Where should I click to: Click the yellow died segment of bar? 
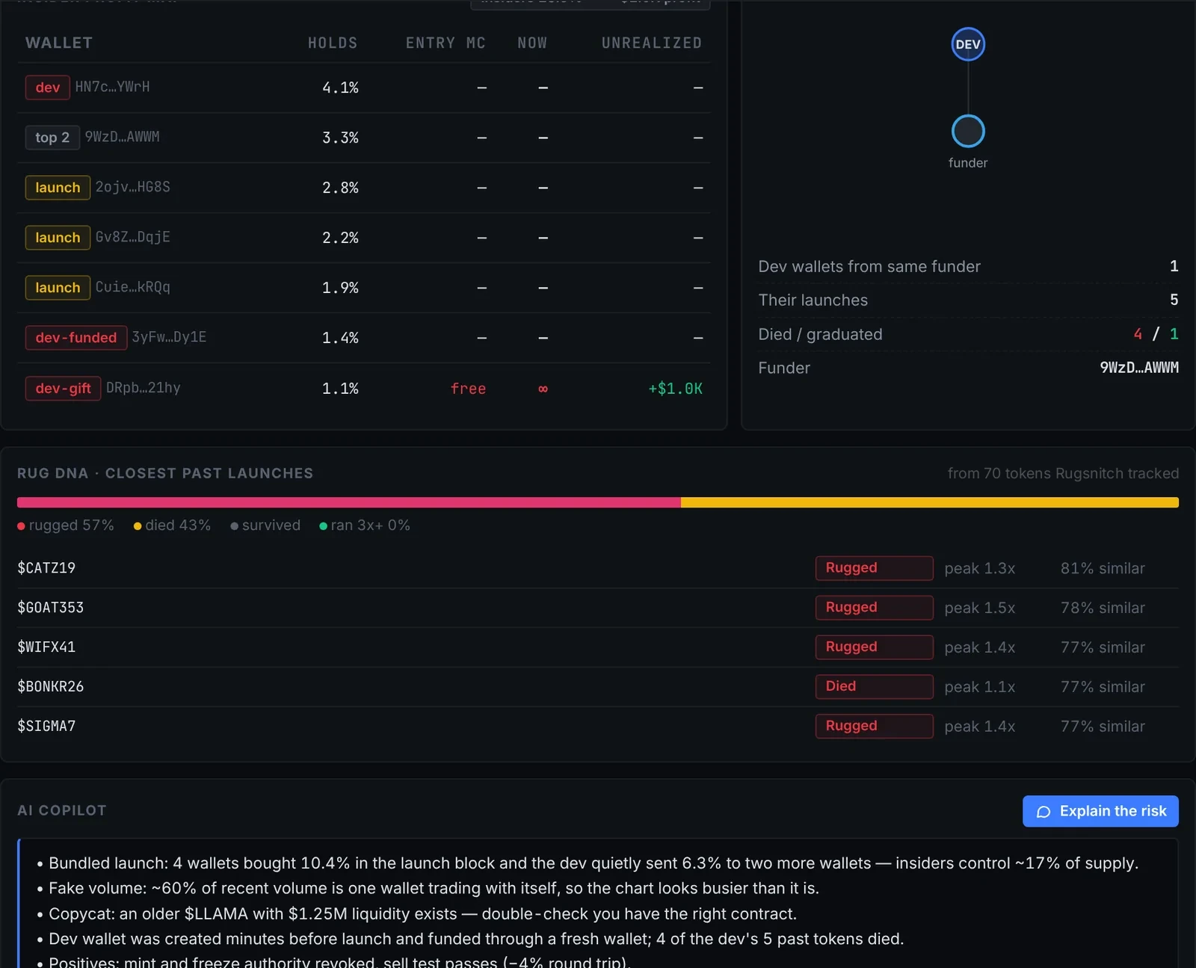tap(930, 502)
